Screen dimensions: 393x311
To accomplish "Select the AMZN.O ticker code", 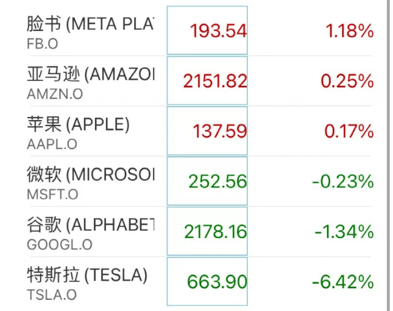I will (55, 94).
